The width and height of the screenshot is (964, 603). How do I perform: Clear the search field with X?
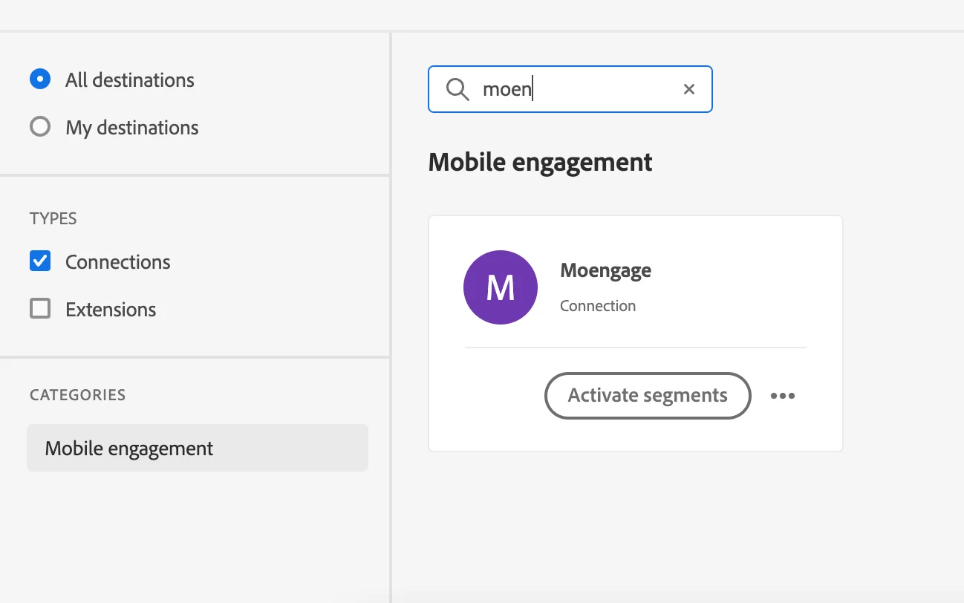[689, 89]
